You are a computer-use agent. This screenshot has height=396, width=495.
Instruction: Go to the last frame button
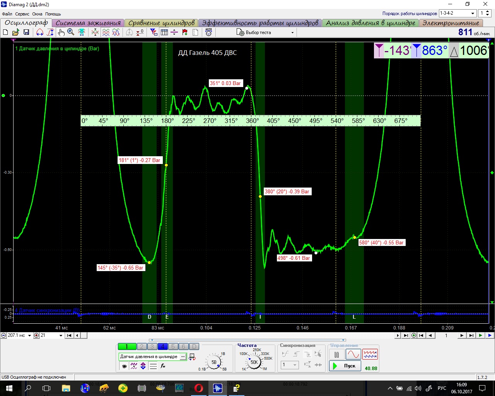tap(471, 335)
